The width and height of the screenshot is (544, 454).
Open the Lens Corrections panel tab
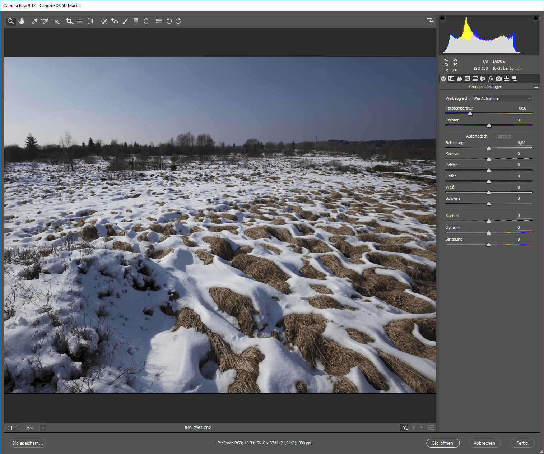click(483, 79)
